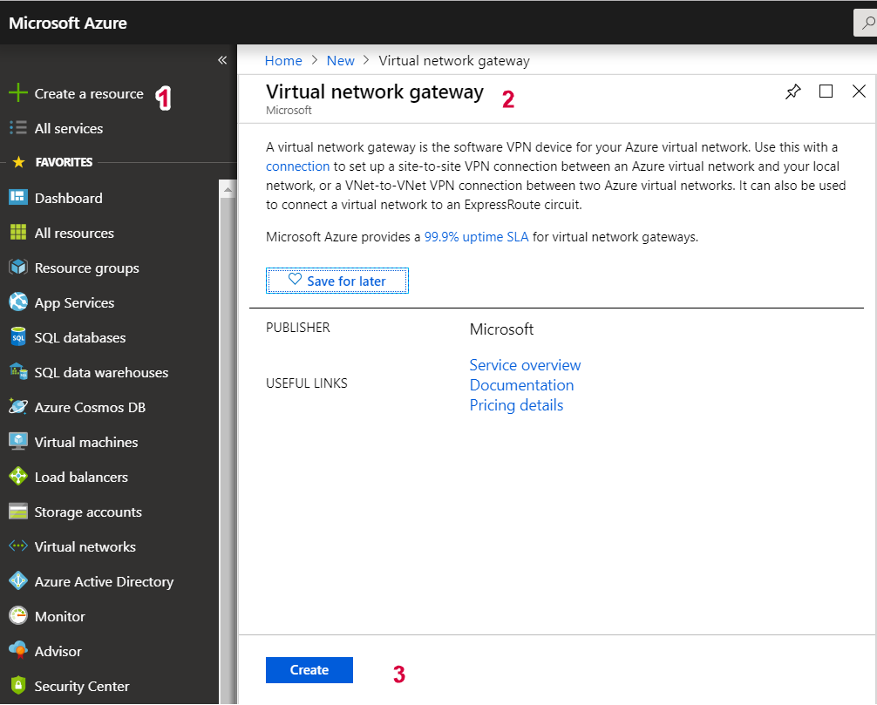Open the Dashboard icon in favorites
Screen dimensions: 877x705
tap(18, 198)
